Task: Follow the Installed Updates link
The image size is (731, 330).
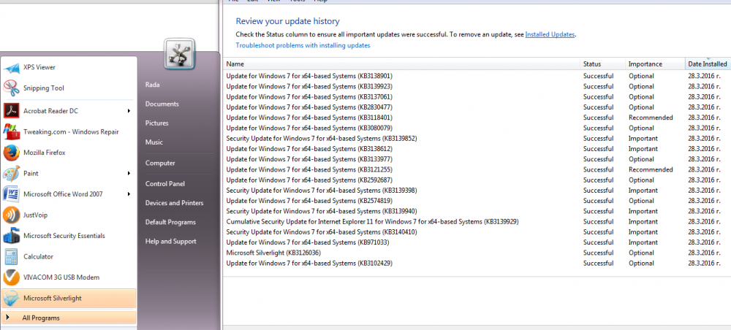Action: 550,34
